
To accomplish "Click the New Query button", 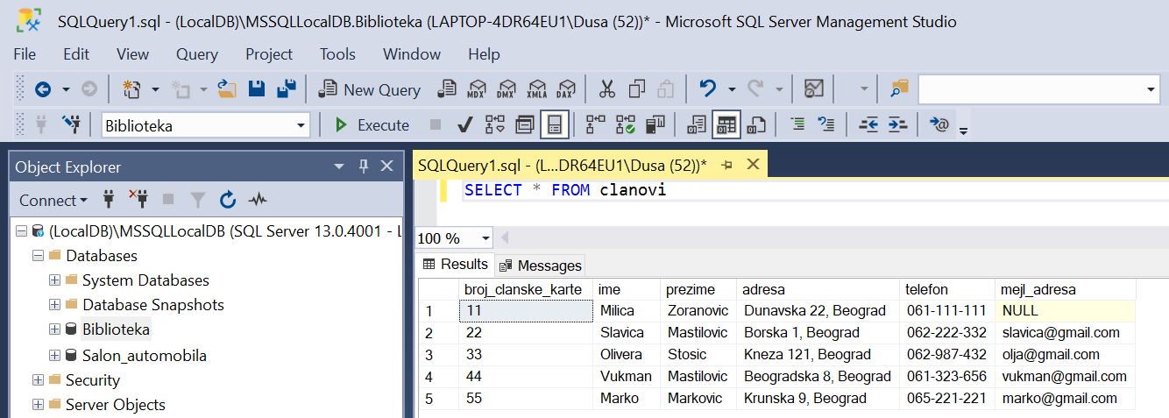I will point(370,89).
